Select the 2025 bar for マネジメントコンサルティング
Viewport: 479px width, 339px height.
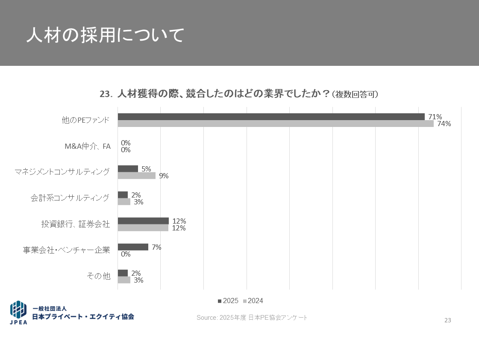click(x=128, y=169)
